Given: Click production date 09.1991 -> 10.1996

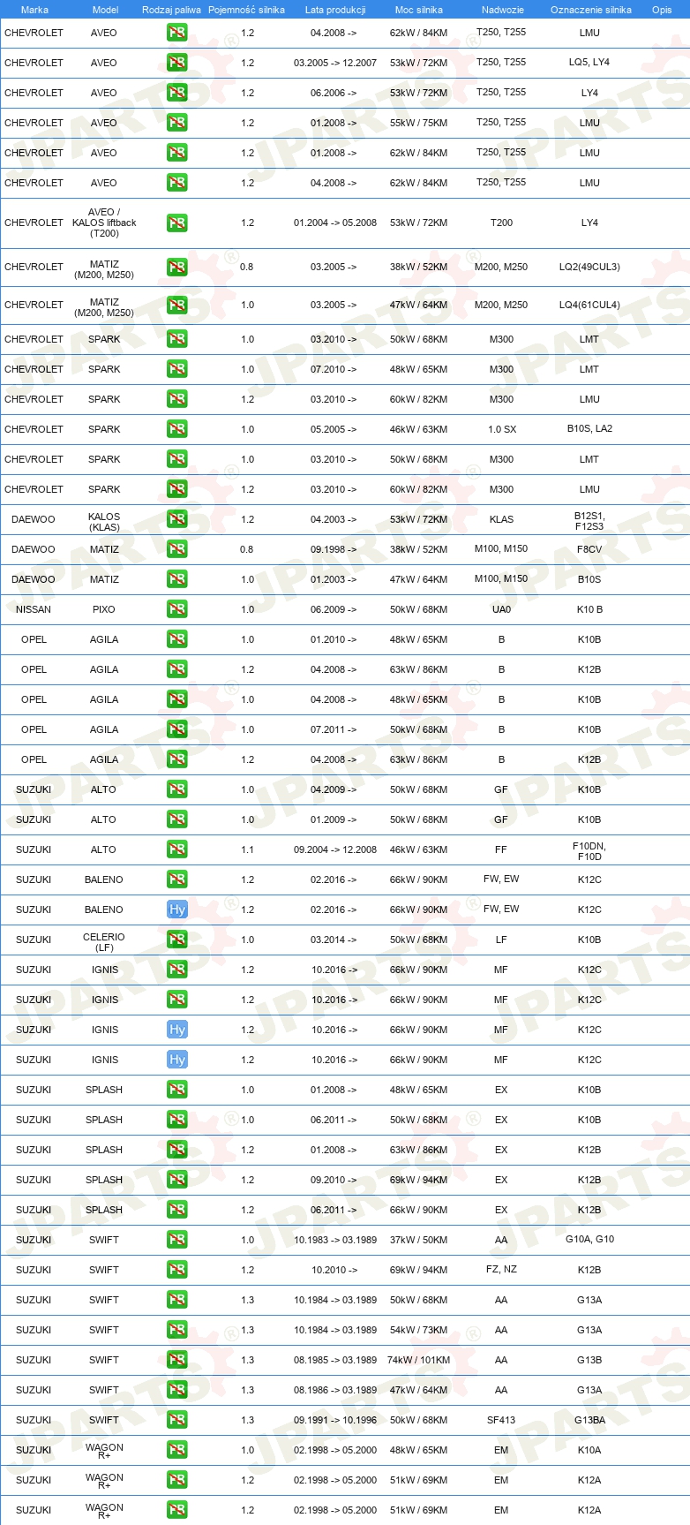Looking at the screenshot, I should (x=335, y=1420).
